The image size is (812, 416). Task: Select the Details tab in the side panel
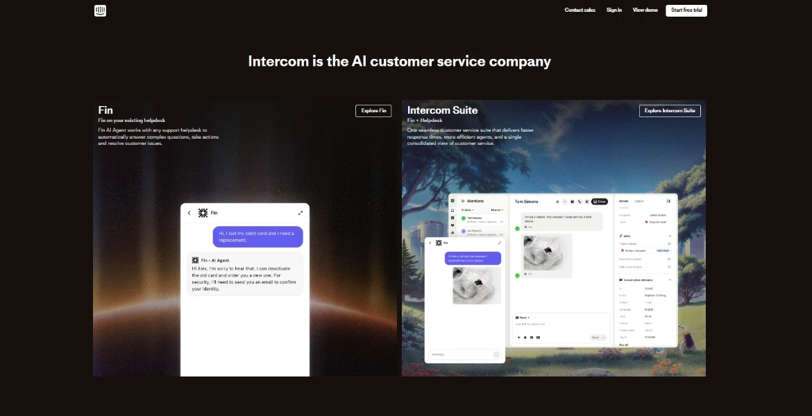[624, 201]
